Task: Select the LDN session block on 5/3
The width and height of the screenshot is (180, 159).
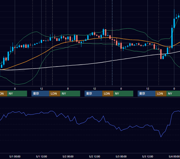Action: (x=161, y=94)
